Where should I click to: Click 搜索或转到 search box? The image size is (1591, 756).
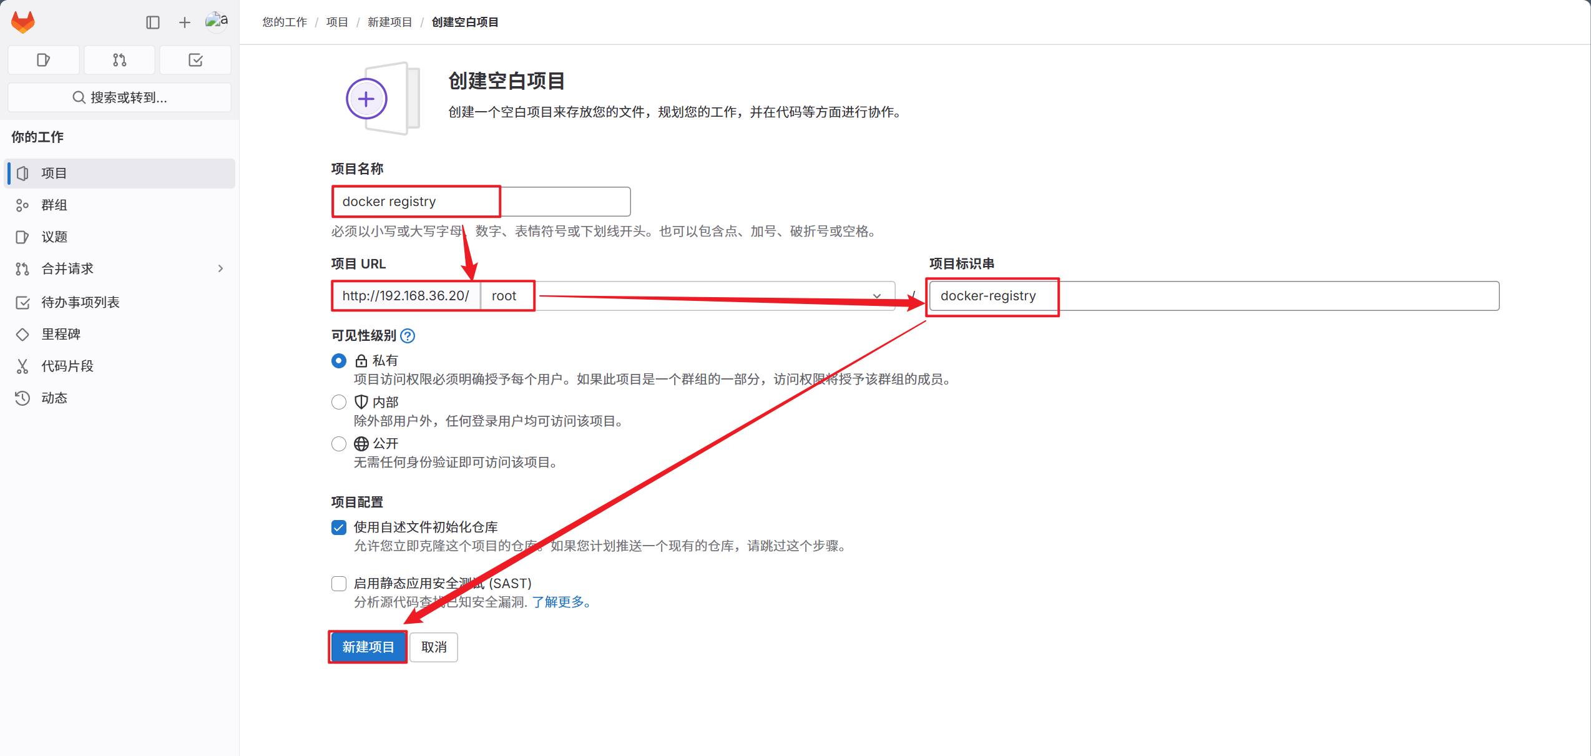pos(119,97)
